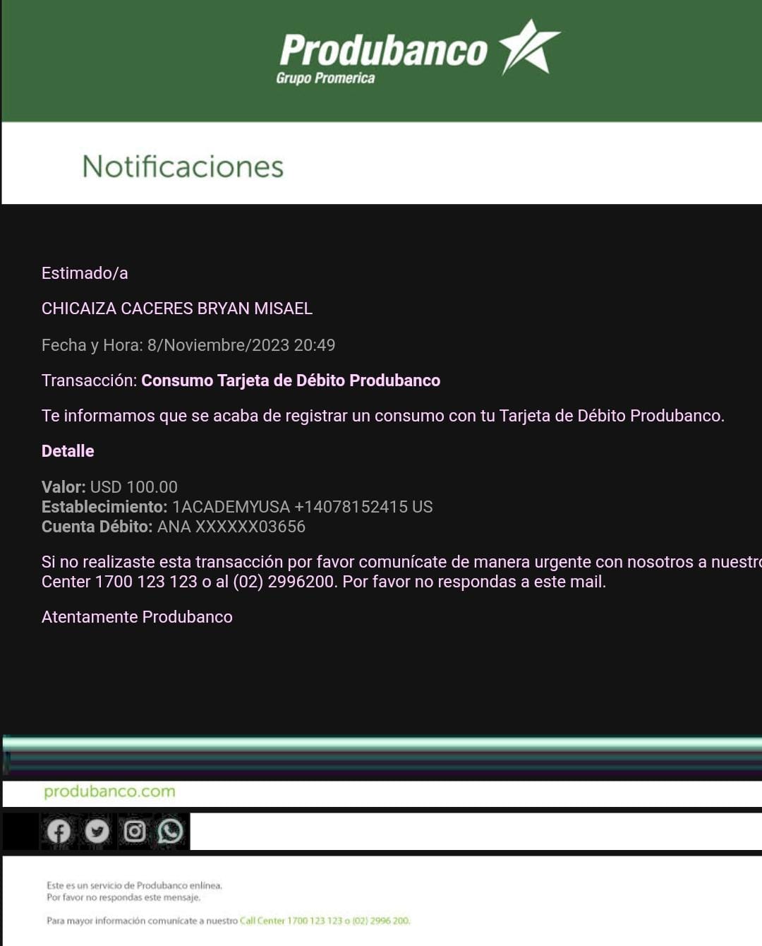Click the Estimado/a greeting
The image size is (762, 946).
point(85,273)
